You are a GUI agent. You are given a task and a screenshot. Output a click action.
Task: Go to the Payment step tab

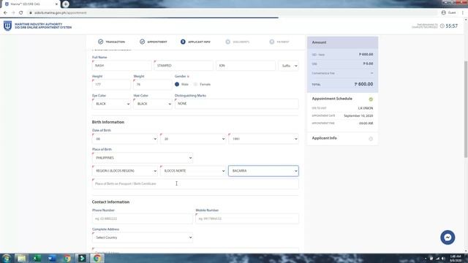[279, 42]
